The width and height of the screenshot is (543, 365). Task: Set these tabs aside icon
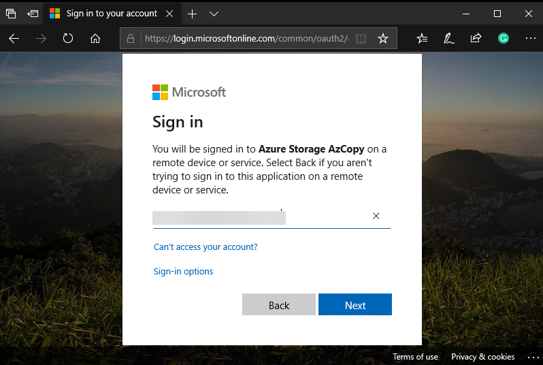(x=33, y=14)
